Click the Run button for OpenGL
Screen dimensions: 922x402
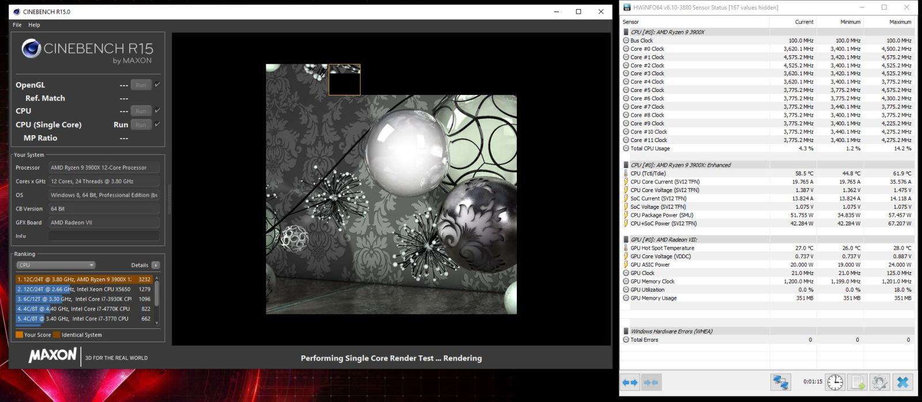tap(141, 85)
